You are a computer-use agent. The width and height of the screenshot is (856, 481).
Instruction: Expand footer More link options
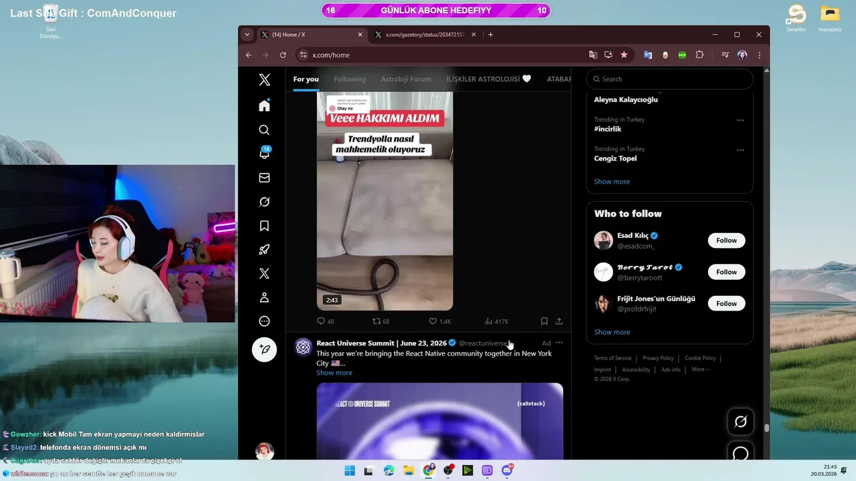[700, 369]
